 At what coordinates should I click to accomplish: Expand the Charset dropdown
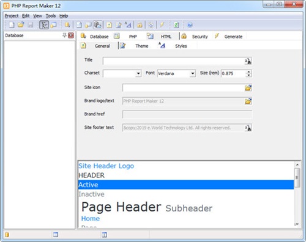point(138,73)
